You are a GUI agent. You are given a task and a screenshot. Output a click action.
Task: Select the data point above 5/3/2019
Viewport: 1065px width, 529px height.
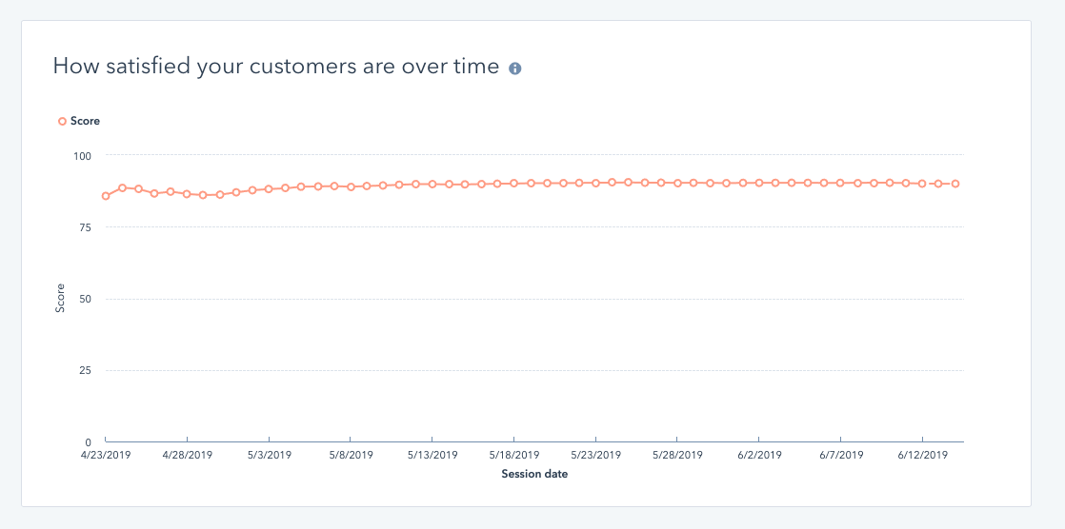[269, 188]
